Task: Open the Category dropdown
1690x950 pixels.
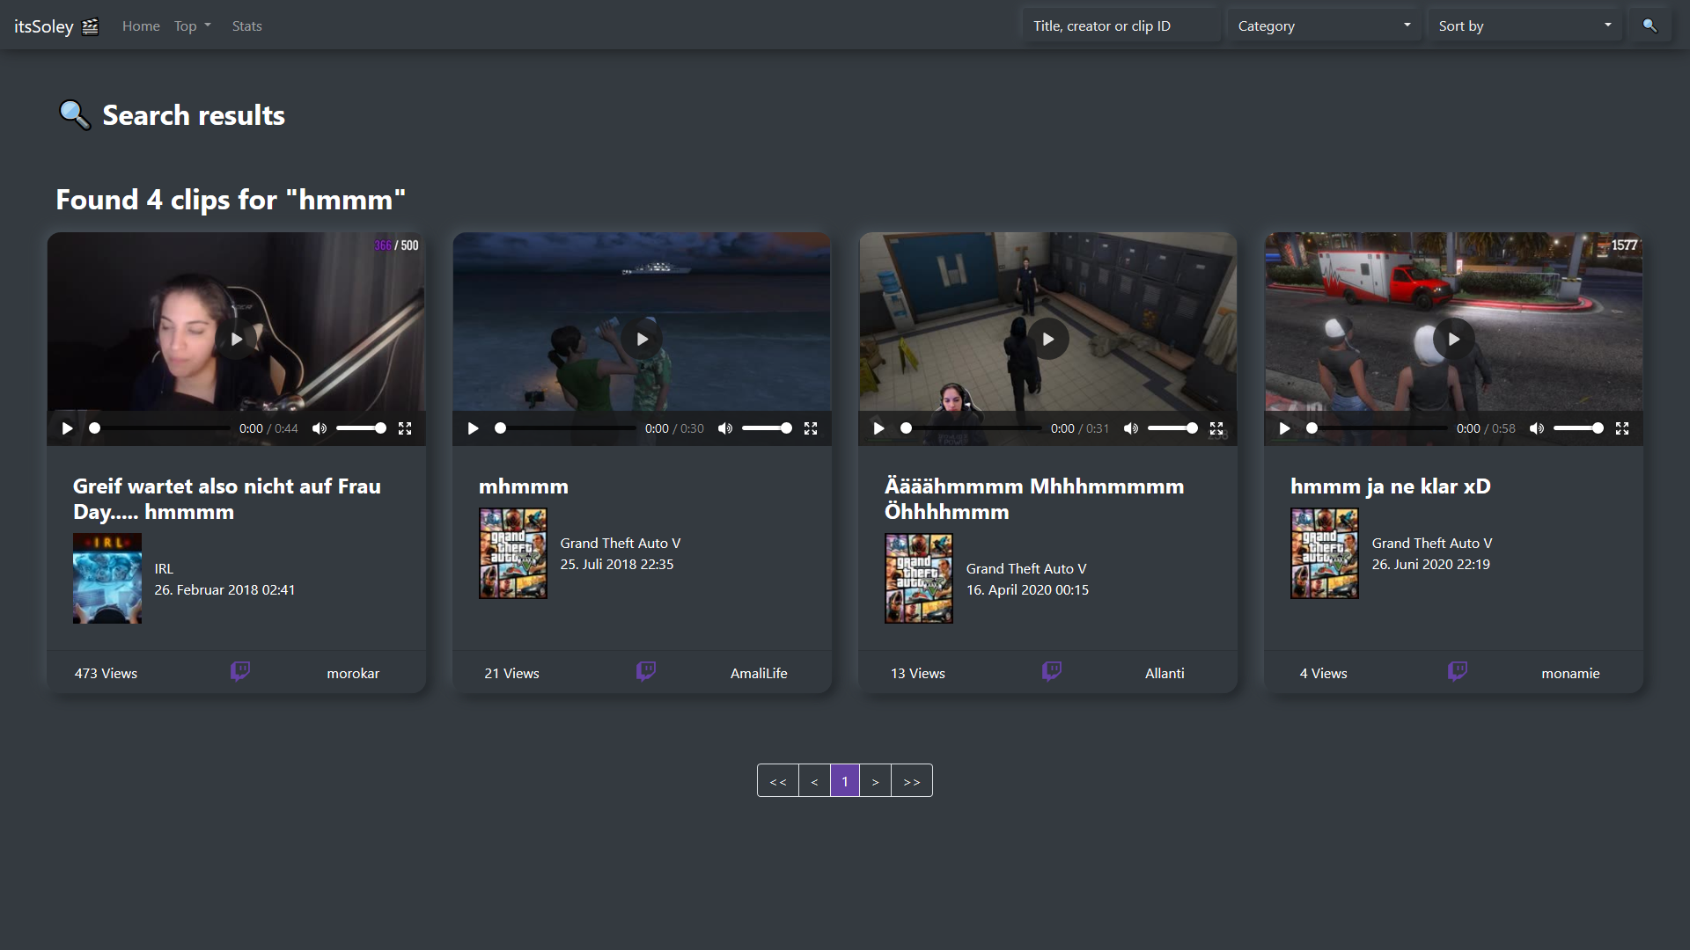Action: [1323, 26]
